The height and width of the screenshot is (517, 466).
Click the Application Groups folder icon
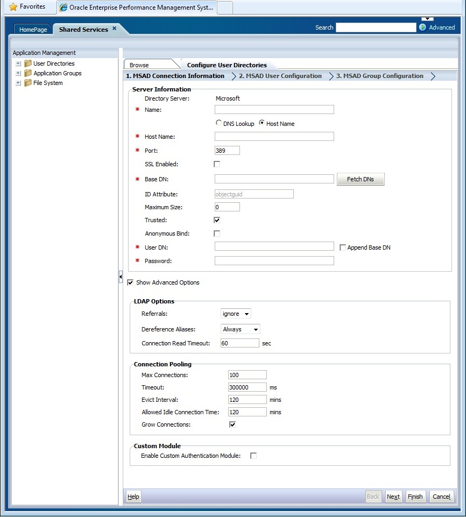pyautogui.click(x=28, y=73)
